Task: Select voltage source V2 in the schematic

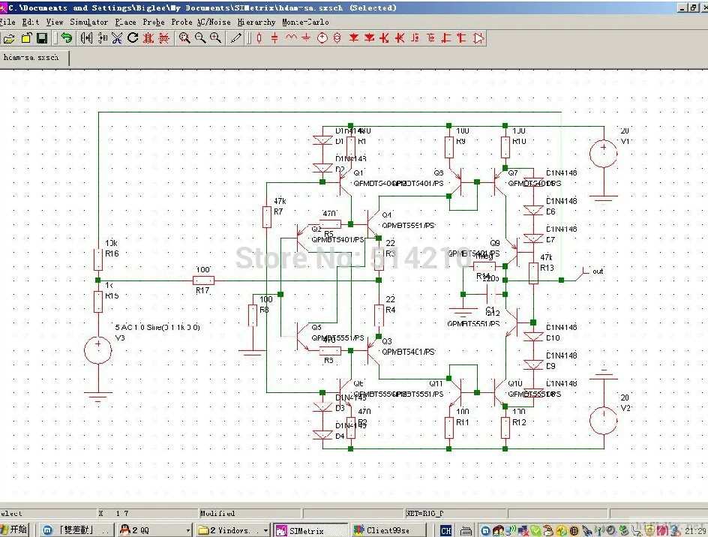Action: [603, 421]
